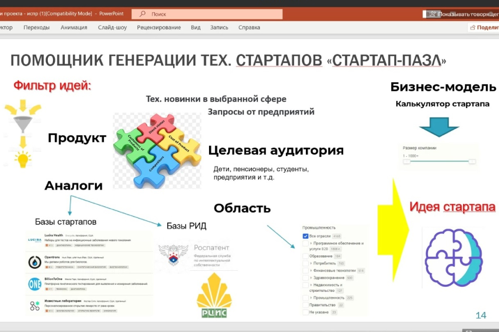Open the 'Справка' help tab
The height and width of the screenshot is (332, 499).
[x=249, y=27]
